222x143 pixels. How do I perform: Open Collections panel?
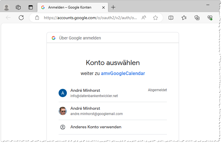[x=197, y=18]
